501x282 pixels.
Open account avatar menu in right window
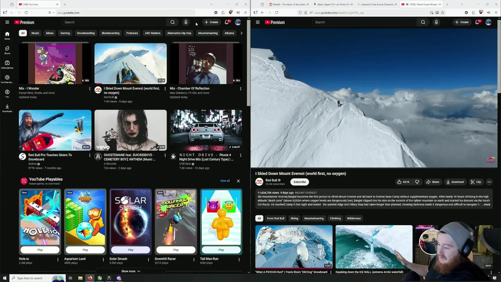(x=488, y=22)
